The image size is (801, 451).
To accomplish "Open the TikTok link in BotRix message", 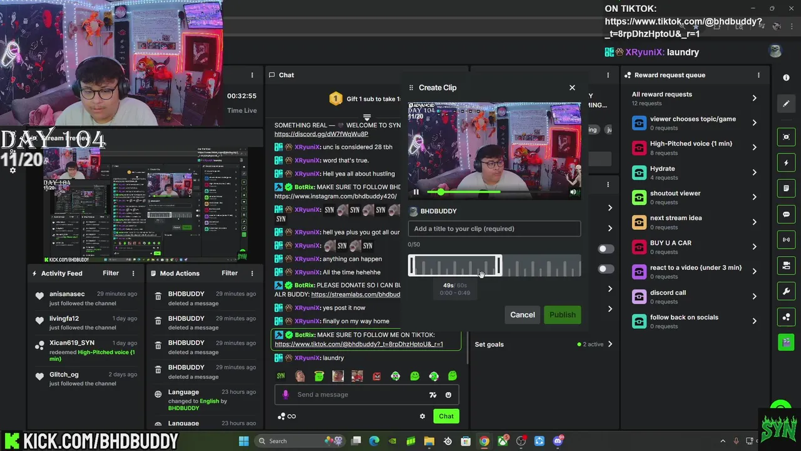I will coord(359,344).
